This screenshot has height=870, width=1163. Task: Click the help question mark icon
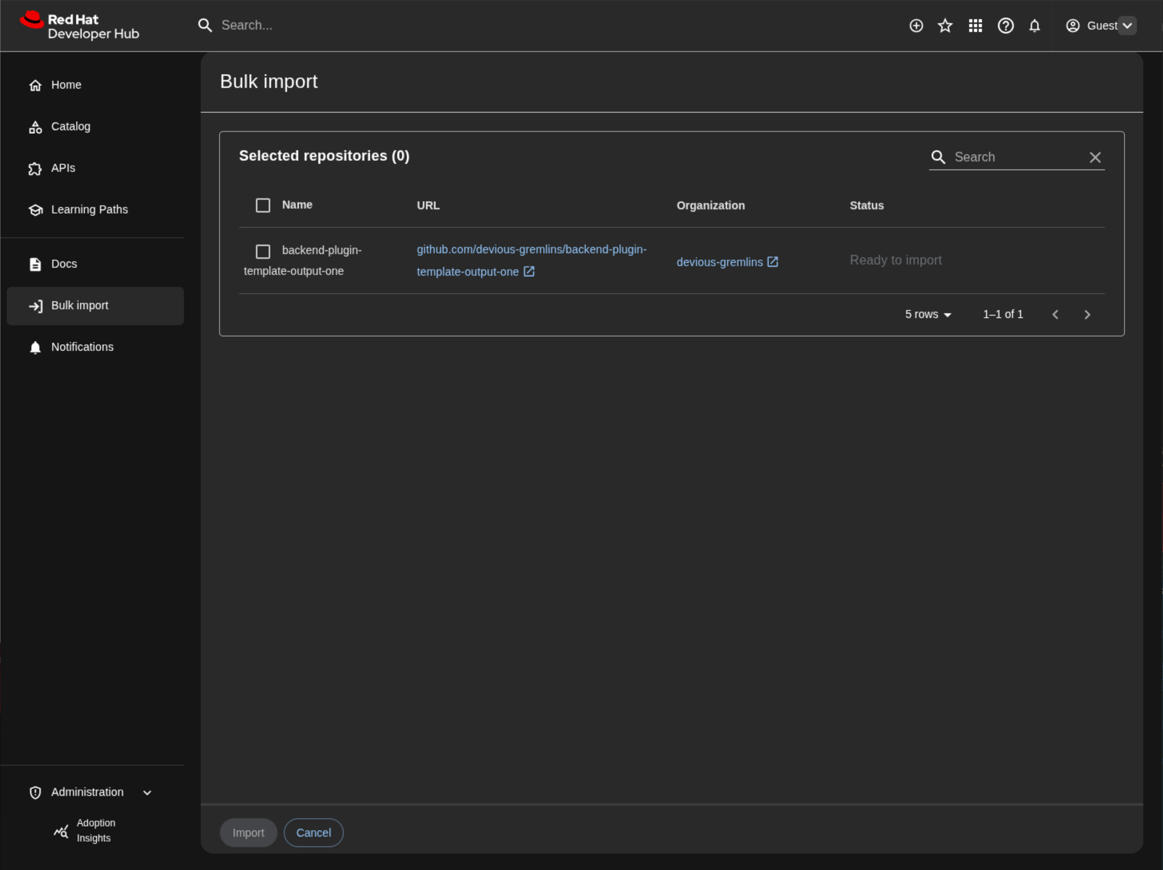1005,26
